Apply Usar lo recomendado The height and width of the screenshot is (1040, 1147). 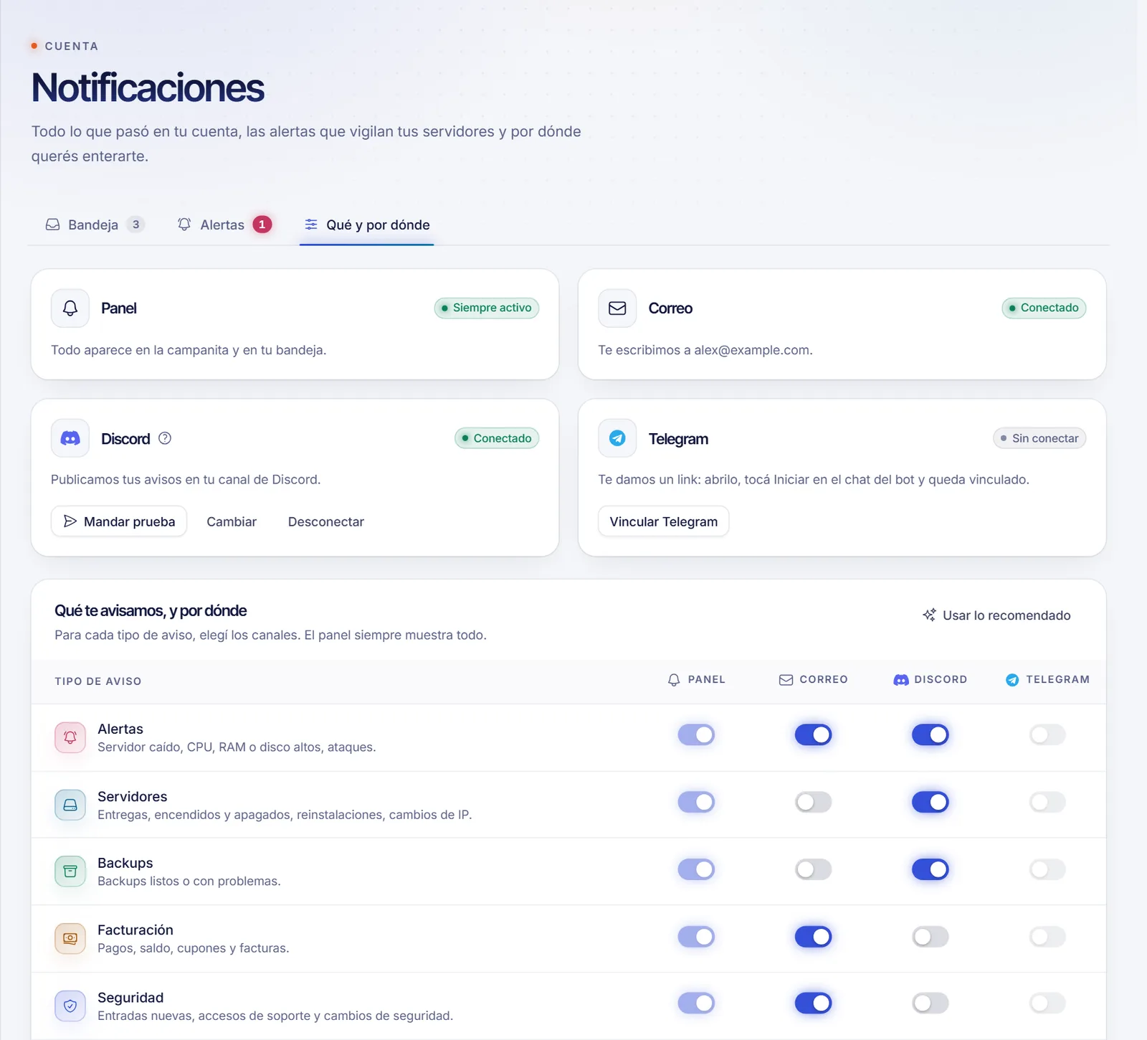[x=996, y=615]
